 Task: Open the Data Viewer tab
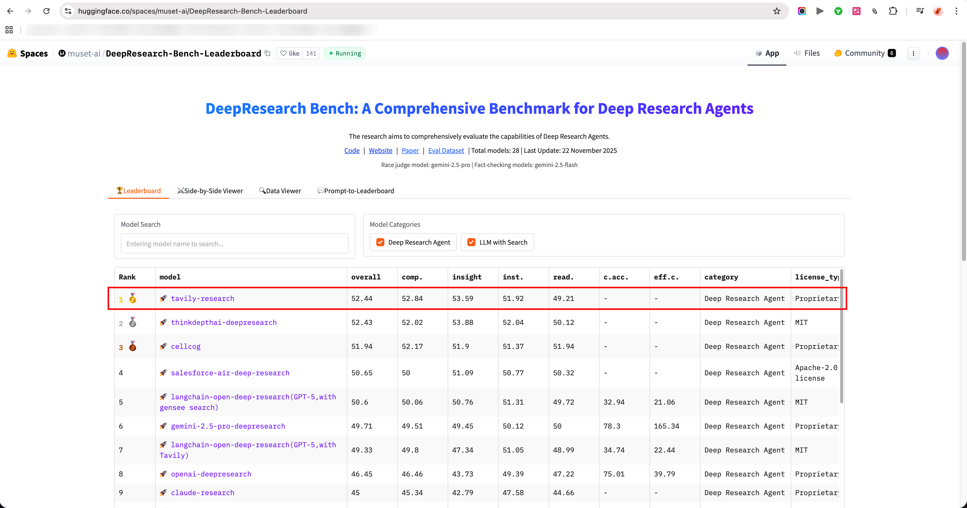(280, 191)
